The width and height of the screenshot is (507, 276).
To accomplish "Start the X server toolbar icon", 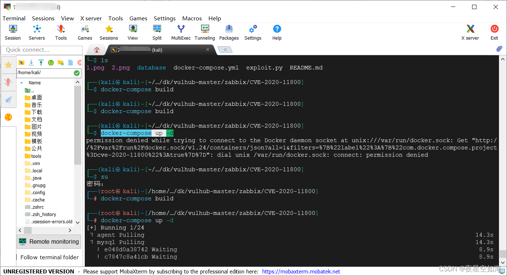I will 470,32.
